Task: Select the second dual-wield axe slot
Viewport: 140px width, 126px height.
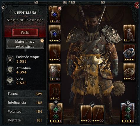Action: (98, 114)
